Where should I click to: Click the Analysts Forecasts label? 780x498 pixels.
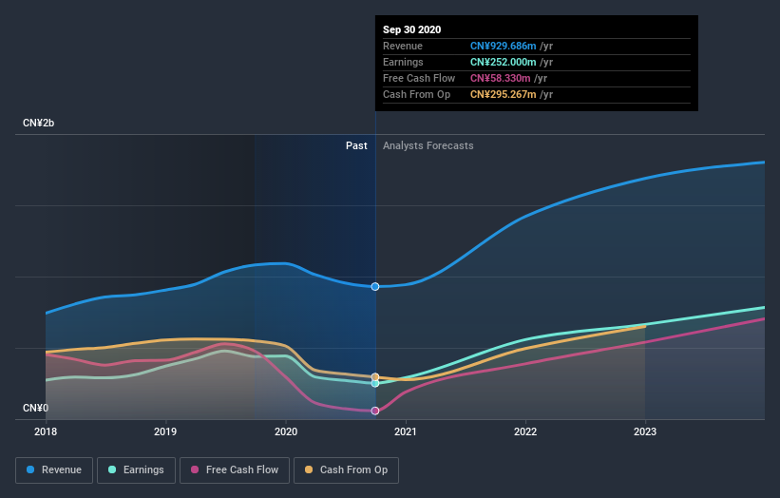pyautogui.click(x=428, y=145)
